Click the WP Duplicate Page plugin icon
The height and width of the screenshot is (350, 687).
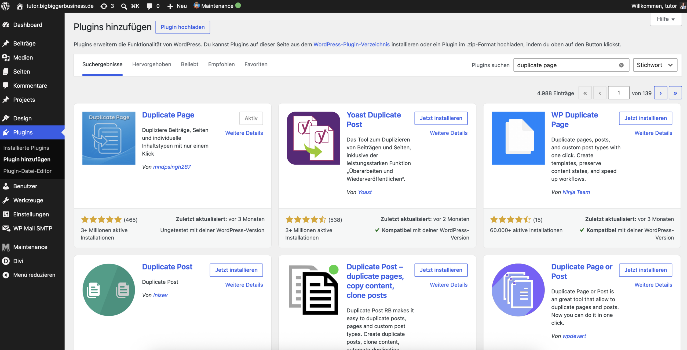[x=518, y=138]
